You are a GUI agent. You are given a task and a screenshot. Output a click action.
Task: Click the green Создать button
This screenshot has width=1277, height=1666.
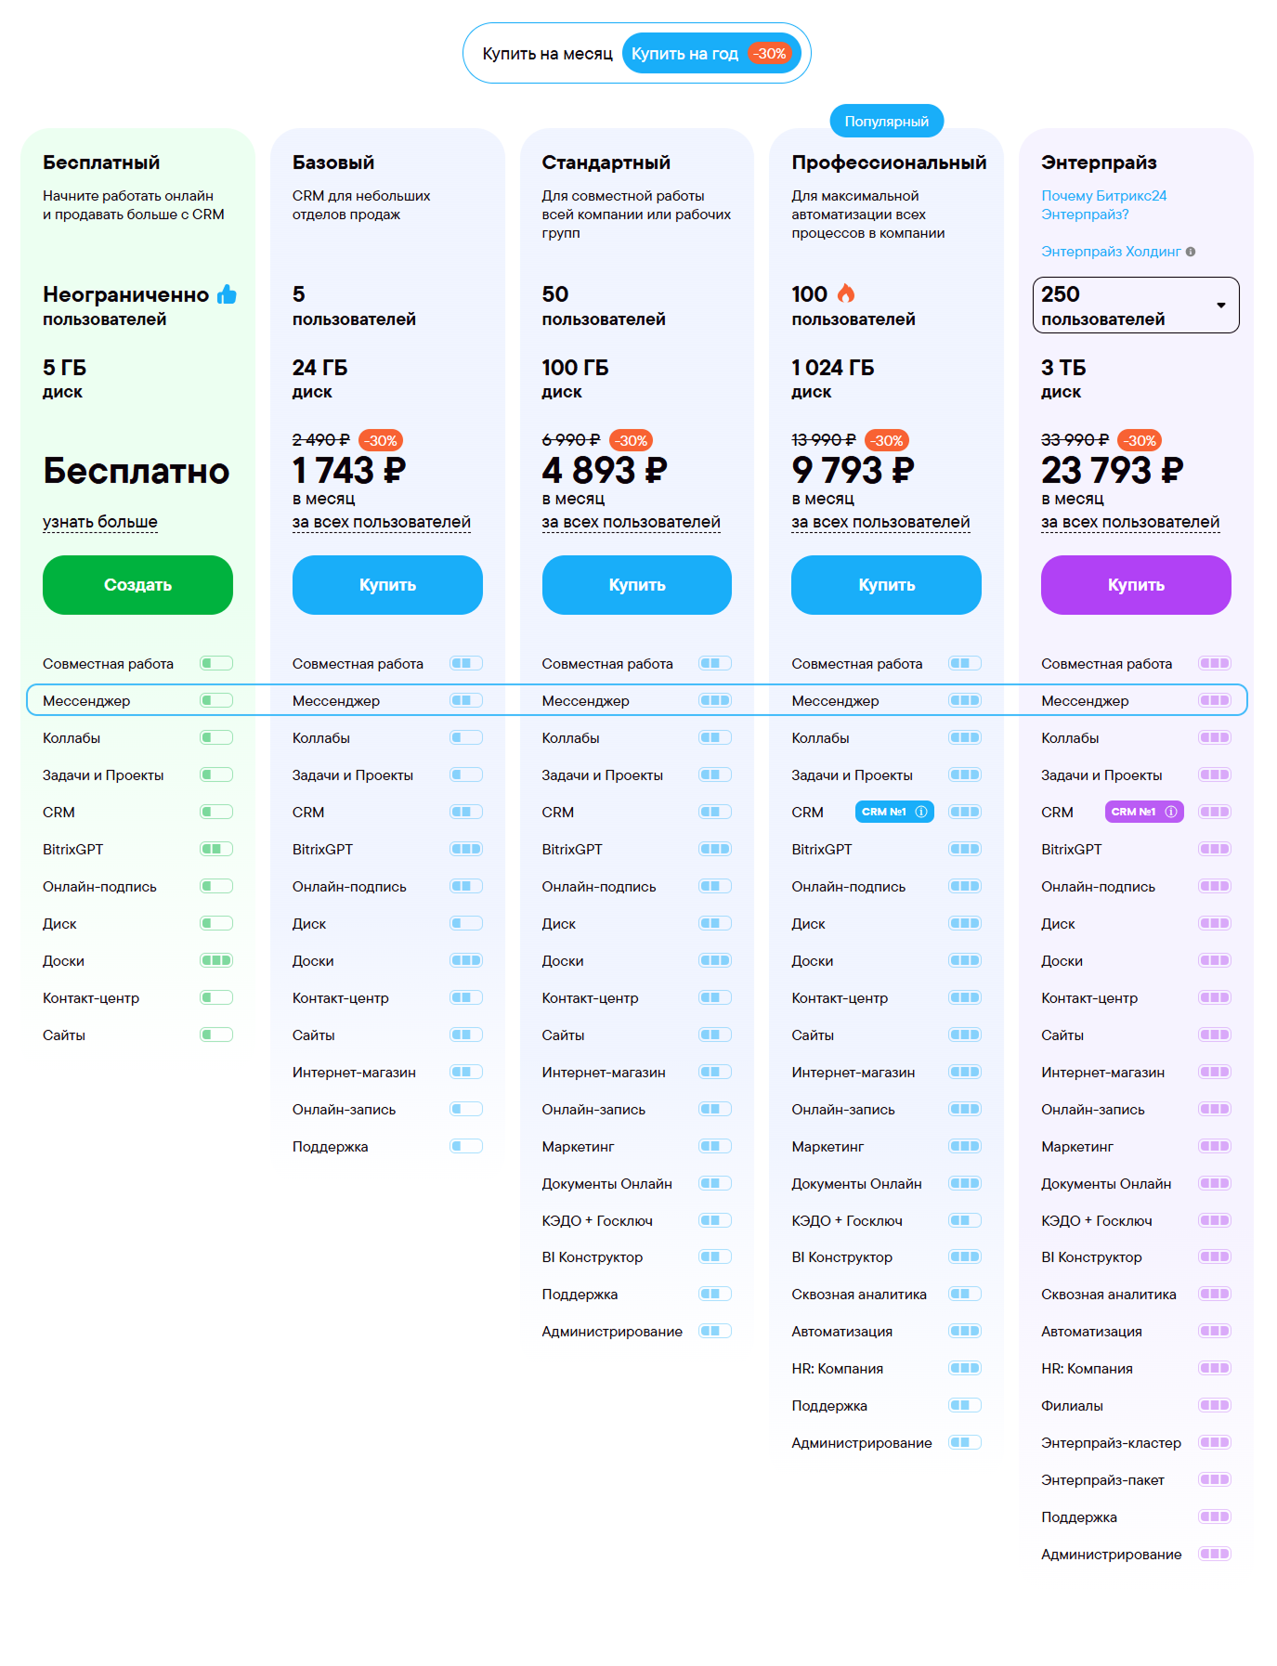[x=137, y=585]
